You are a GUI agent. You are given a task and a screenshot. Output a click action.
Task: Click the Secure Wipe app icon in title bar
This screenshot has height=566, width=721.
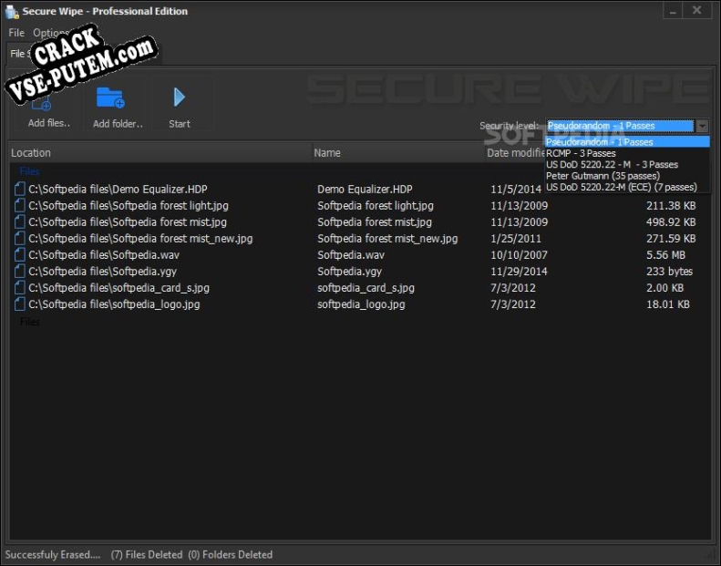pos(12,12)
